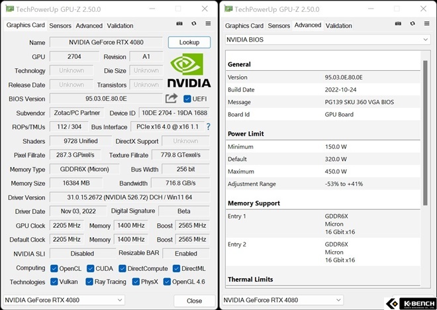437x310 pixels.
Task: Switch to Sensors tab in right window
Action: 279,26
